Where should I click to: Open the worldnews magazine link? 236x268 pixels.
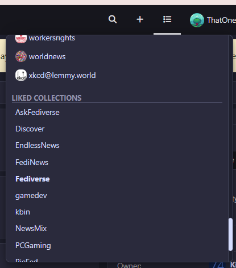(47, 56)
